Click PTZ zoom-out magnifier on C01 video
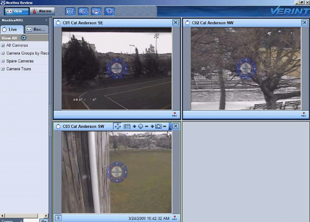The height and width of the screenshot is (222, 310). pos(117,71)
